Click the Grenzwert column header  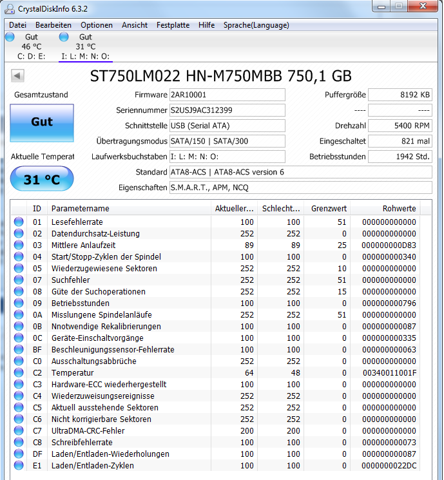(x=327, y=209)
